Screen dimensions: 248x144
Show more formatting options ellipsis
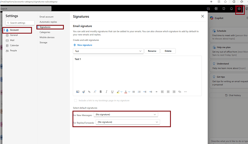tap(185, 92)
